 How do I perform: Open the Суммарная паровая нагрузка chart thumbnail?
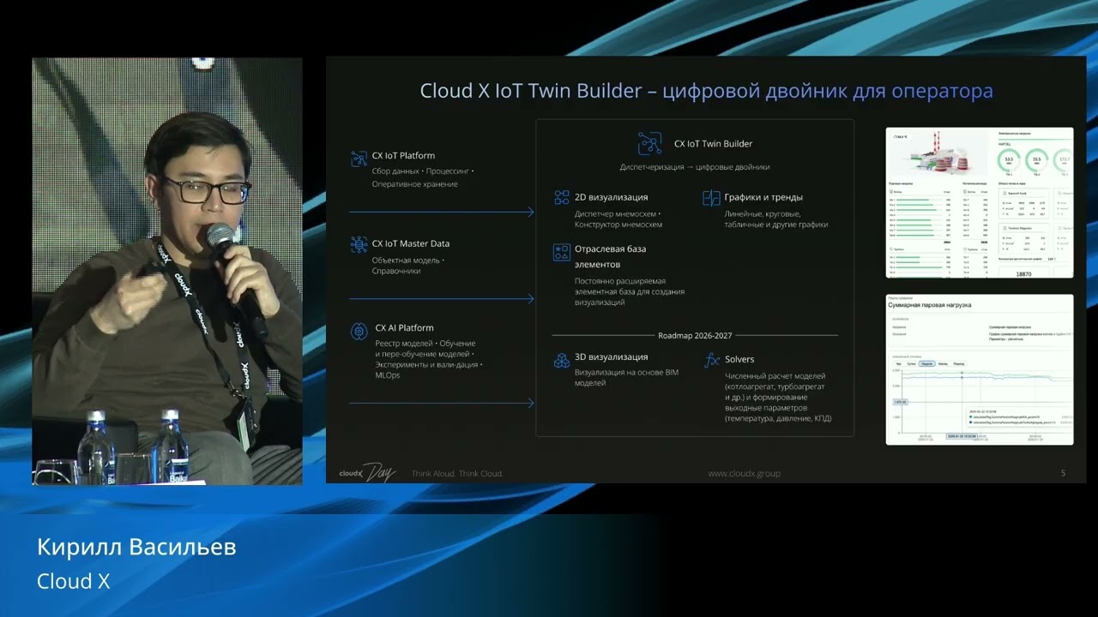click(979, 369)
